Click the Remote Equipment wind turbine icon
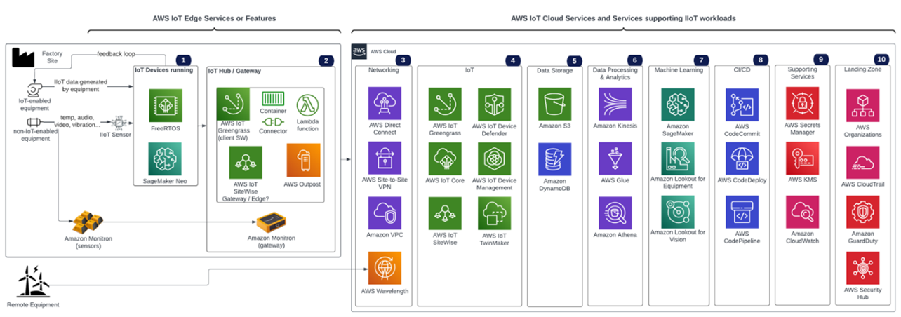The width and height of the screenshot is (901, 317). click(33, 281)
